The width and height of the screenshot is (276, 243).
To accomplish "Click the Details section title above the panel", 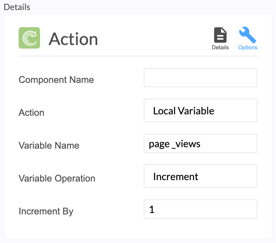I will [17, 7].
